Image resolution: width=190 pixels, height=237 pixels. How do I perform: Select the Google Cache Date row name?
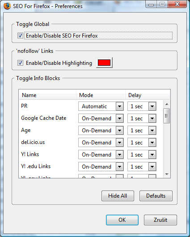point(44,118)
